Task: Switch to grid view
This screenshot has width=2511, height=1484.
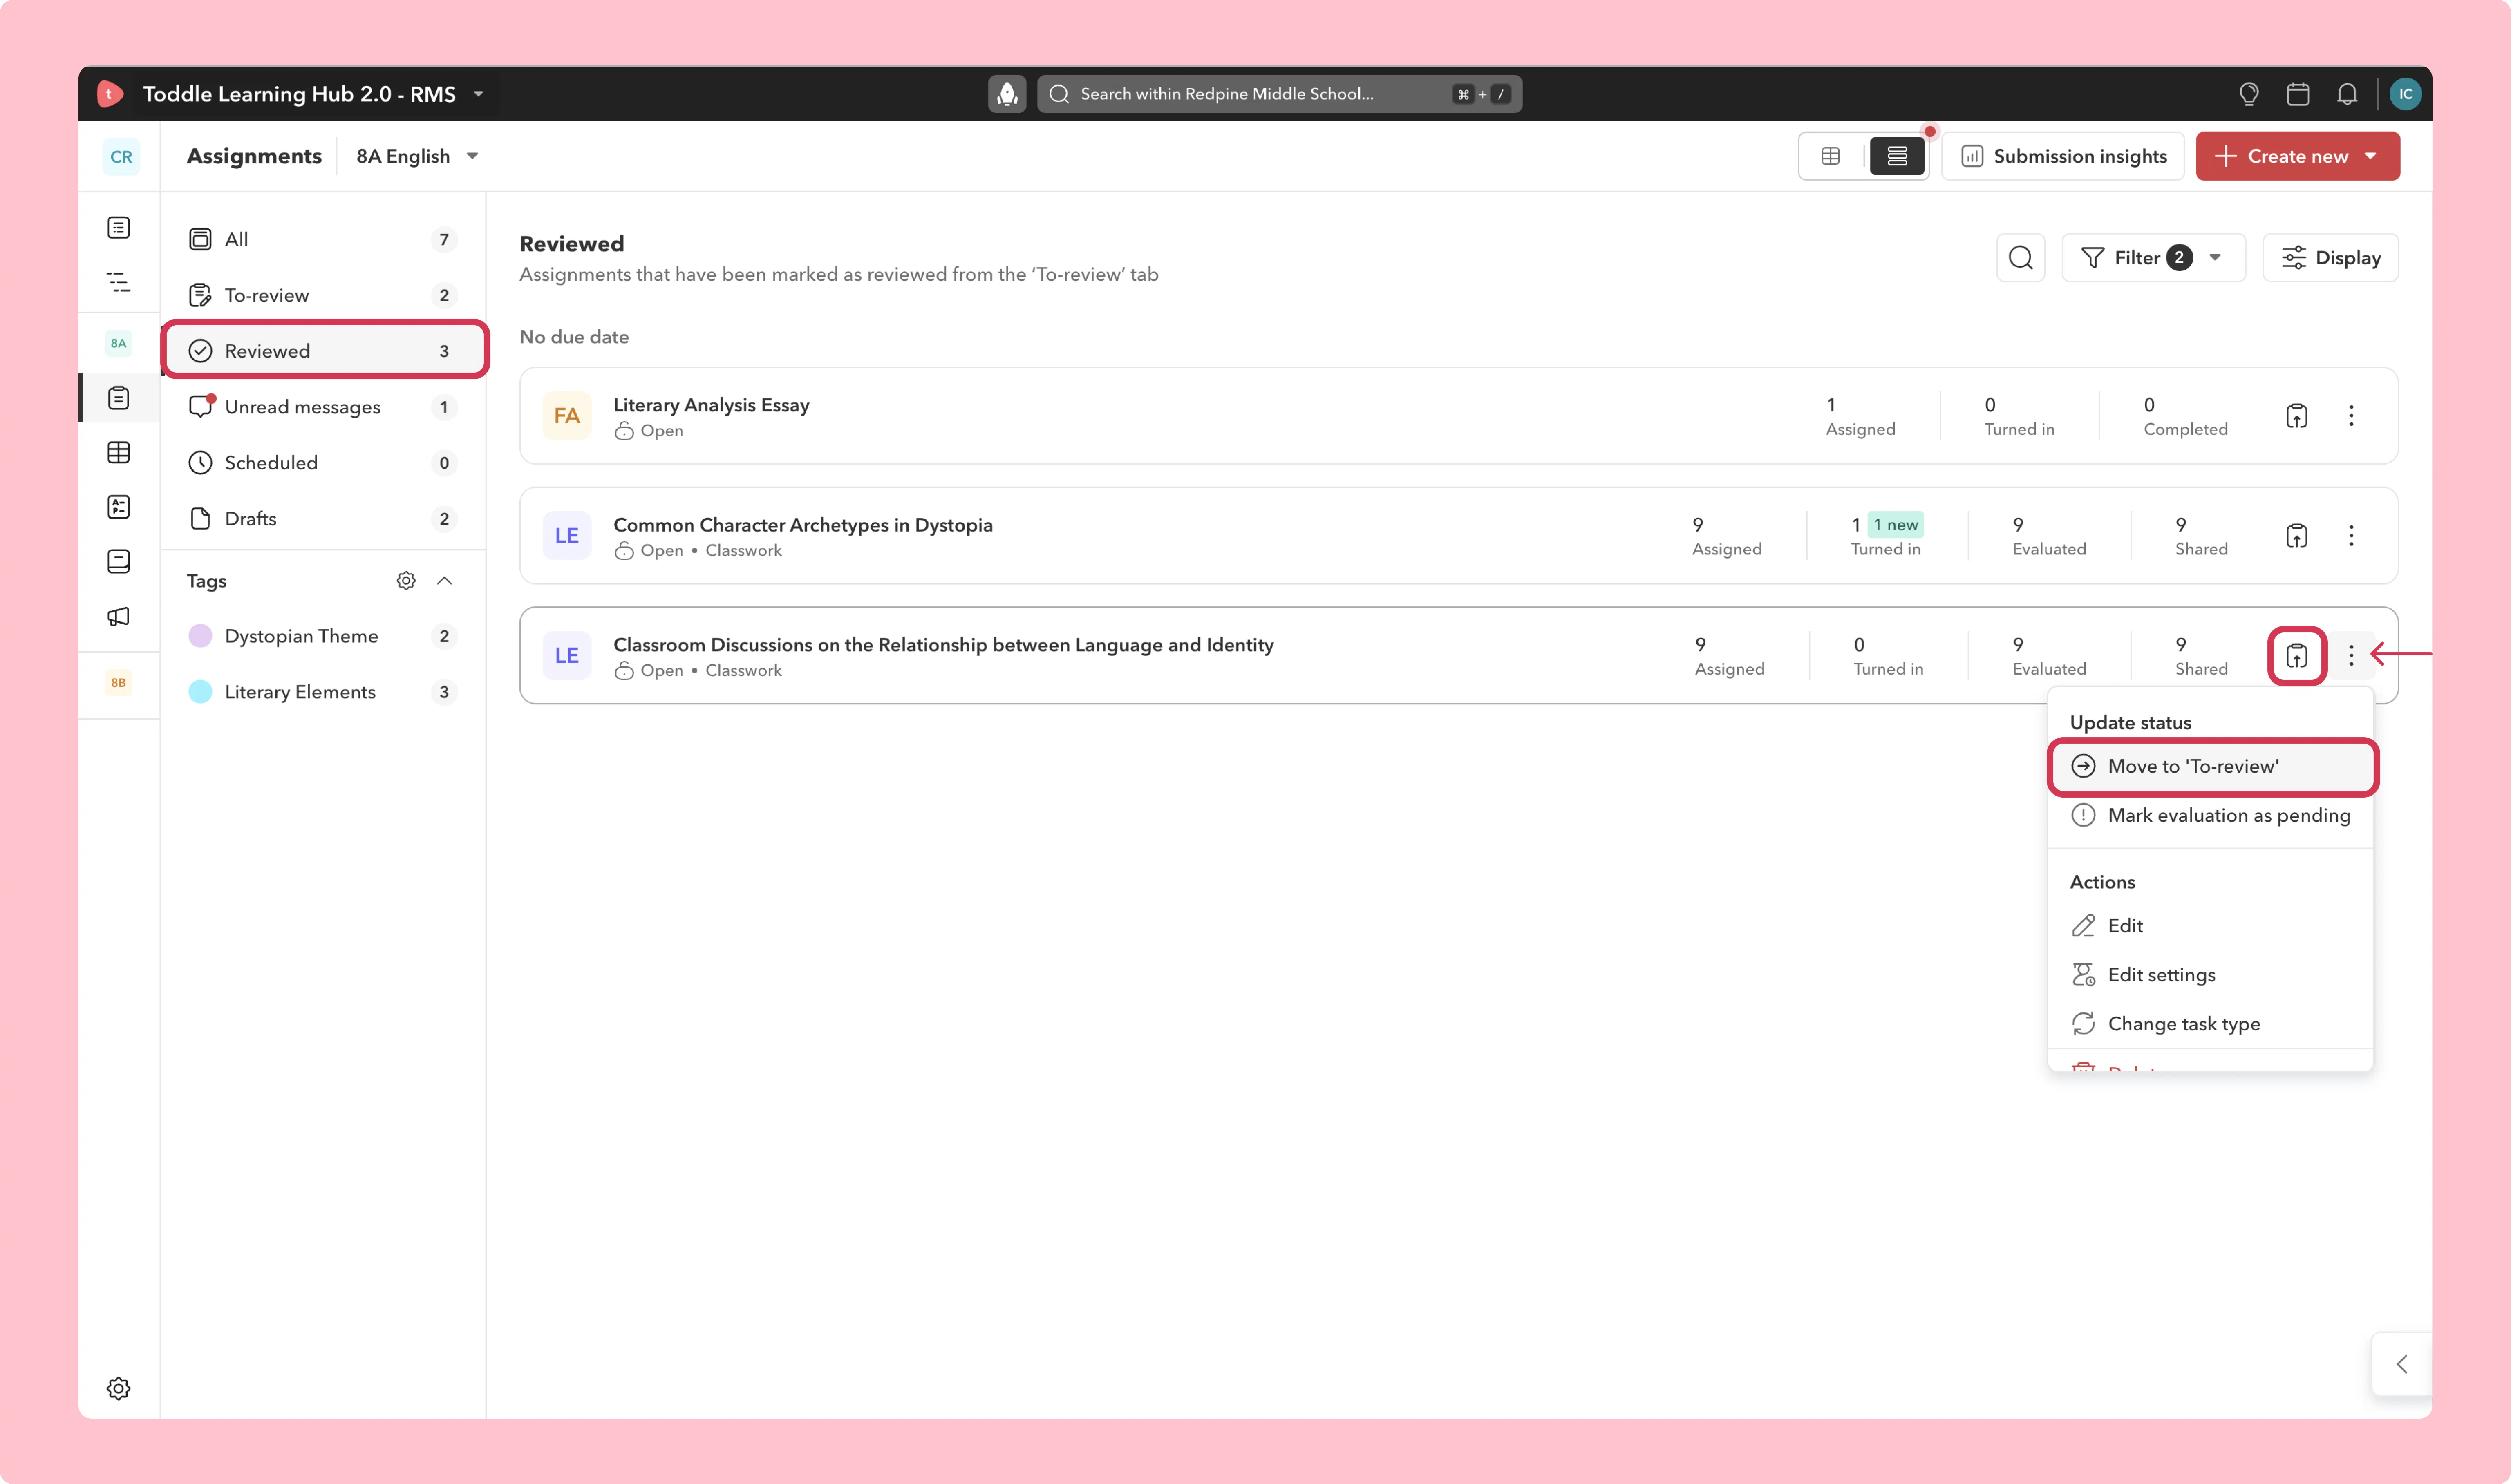Action: (x=1831, y=156)
